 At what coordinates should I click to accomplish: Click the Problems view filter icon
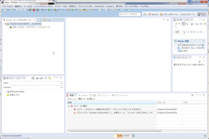tap(192, 95)
